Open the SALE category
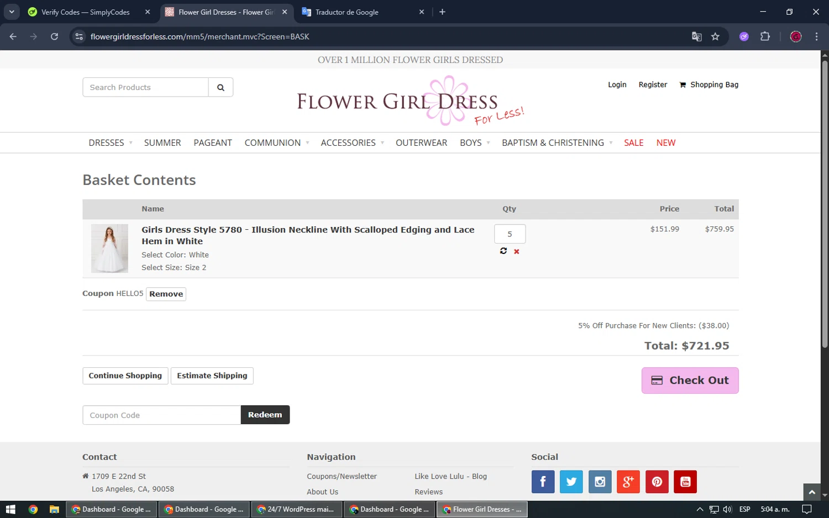This screenshot has width=829, height=518. coord(633,142)
